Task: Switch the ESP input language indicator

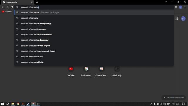Action: click(x=169, y=104)
